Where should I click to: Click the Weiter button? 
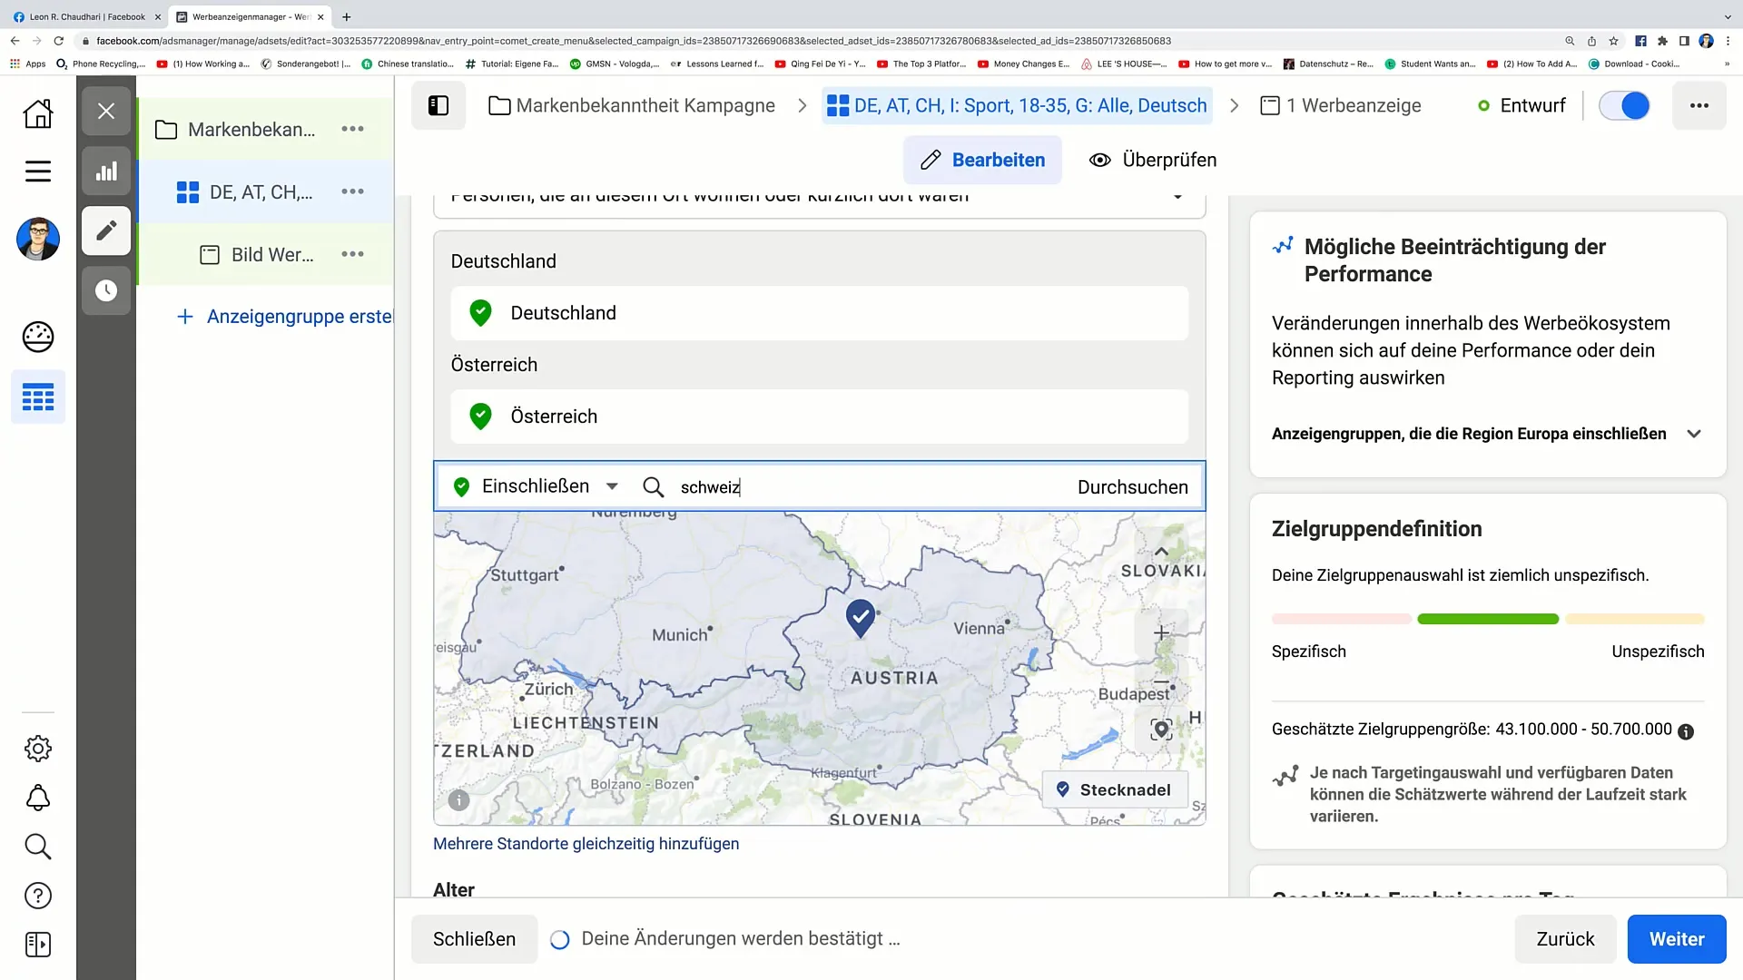(1676, 939)
